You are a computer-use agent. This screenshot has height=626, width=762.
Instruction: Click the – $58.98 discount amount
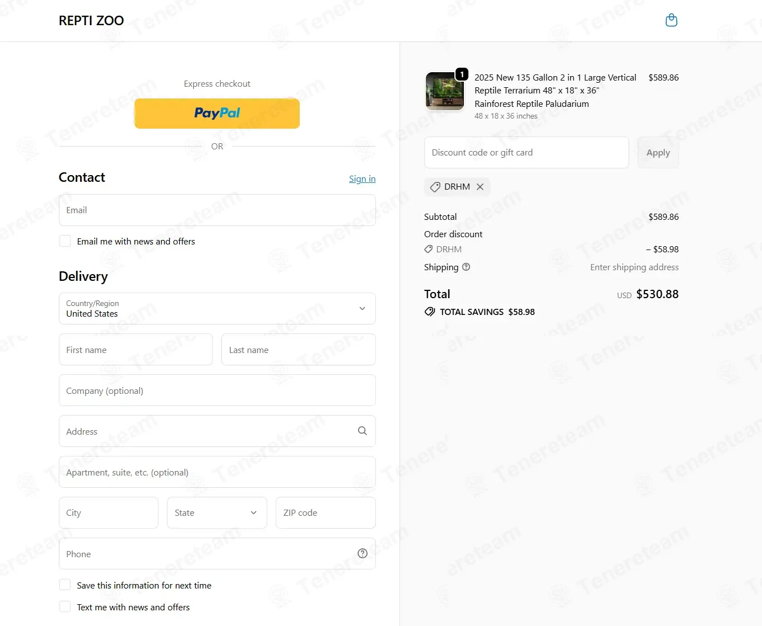(662, 250)
